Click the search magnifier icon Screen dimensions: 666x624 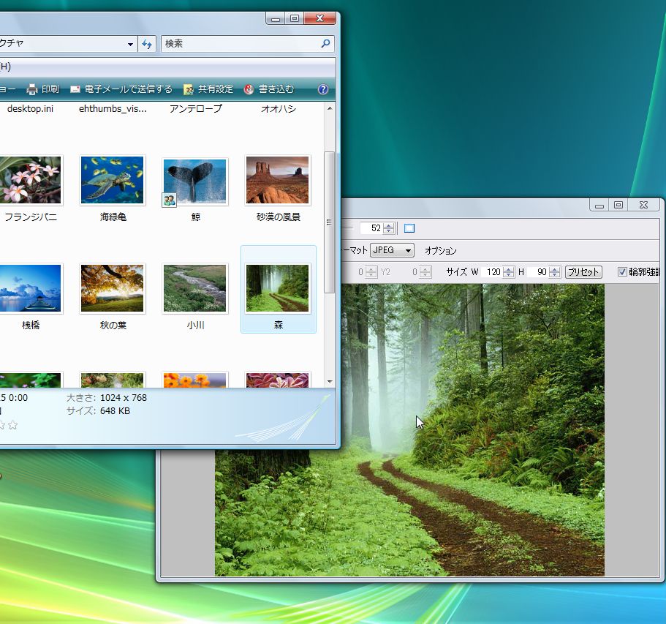pos(326,43)
